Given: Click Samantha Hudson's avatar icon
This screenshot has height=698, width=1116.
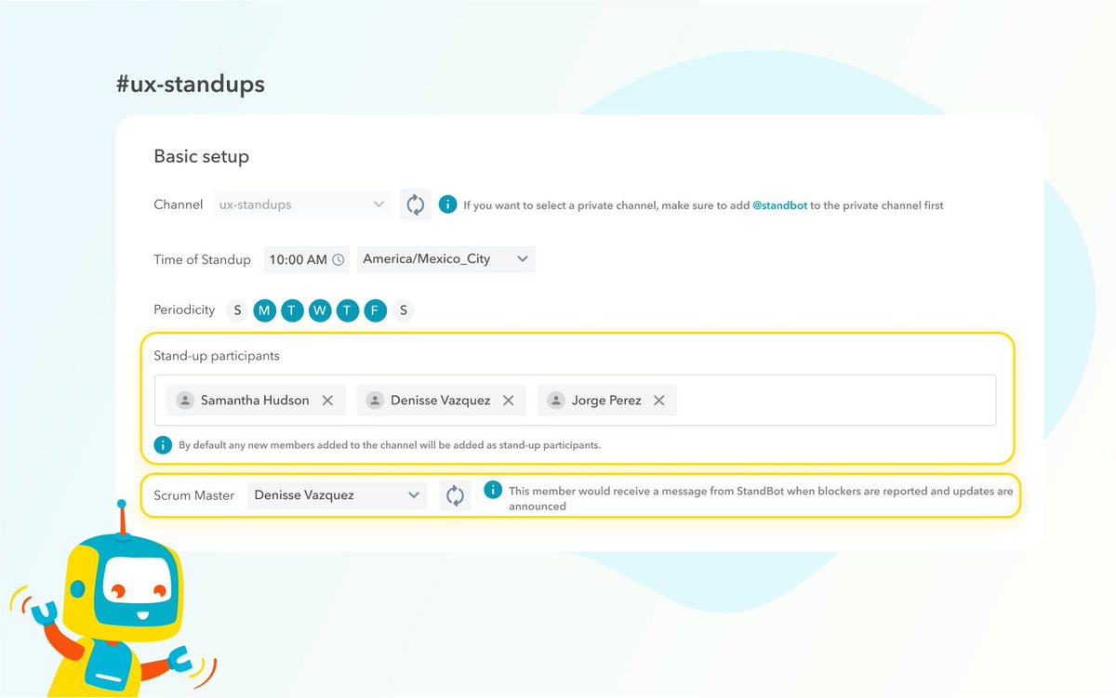Looking at the screenshot, I should coord(185,400).
